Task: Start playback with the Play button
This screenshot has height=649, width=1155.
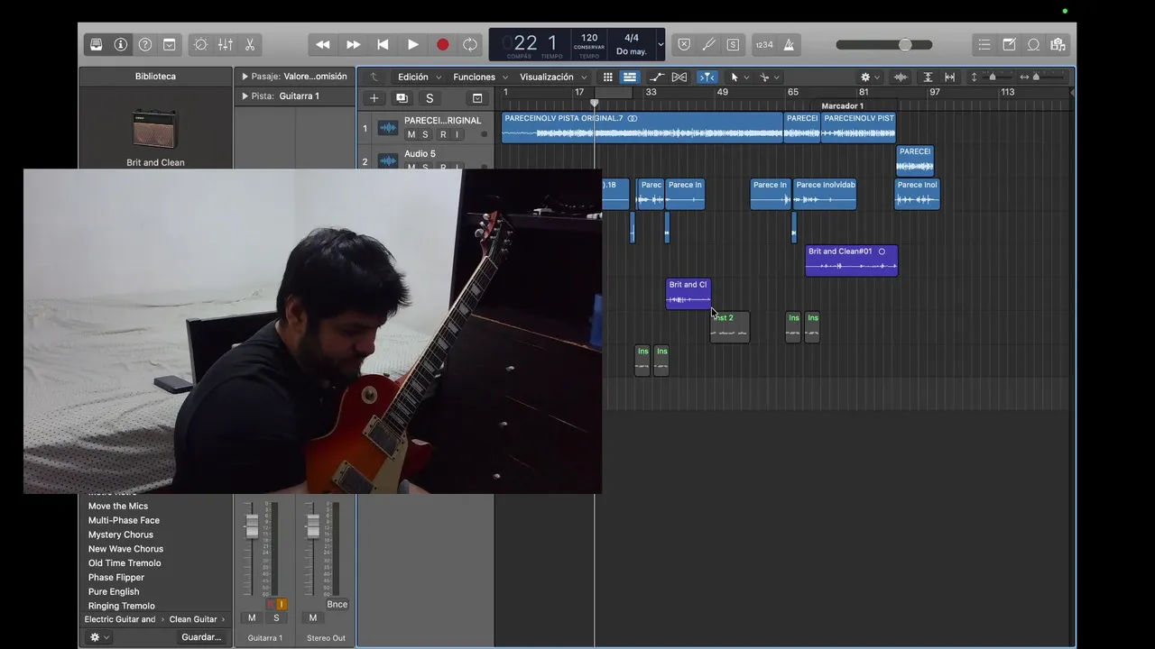Action: (x=412, y=44)
